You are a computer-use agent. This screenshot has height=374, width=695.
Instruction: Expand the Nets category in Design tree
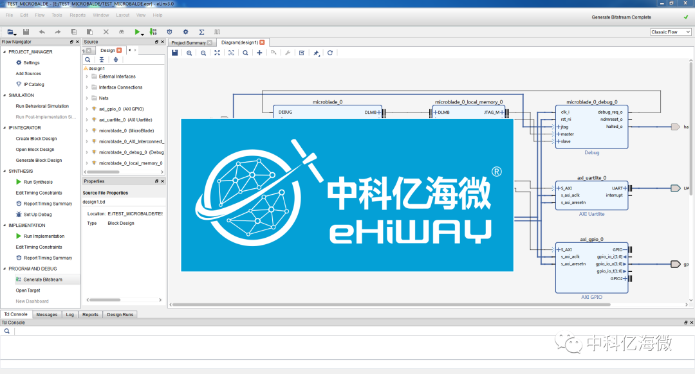tap(86, 98)
